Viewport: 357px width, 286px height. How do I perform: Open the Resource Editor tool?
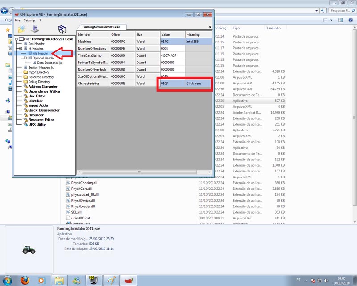(x=41, y=120)
